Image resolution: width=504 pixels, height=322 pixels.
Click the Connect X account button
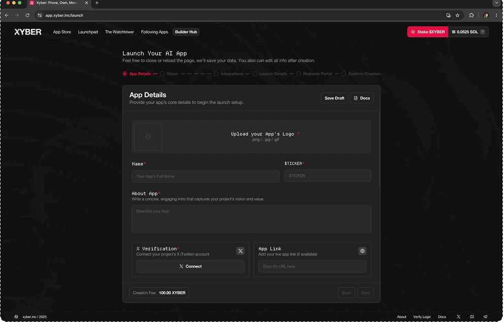190,266
